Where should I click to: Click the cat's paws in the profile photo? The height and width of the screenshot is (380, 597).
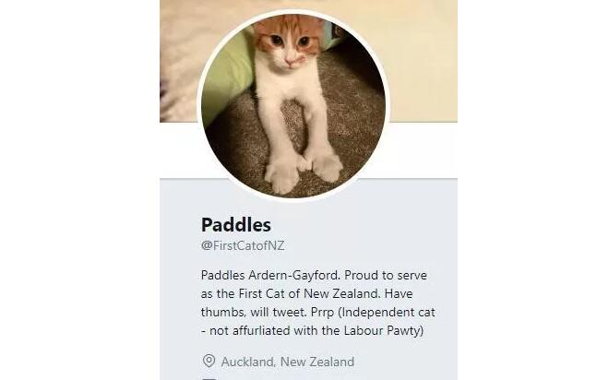coord(303,167)
